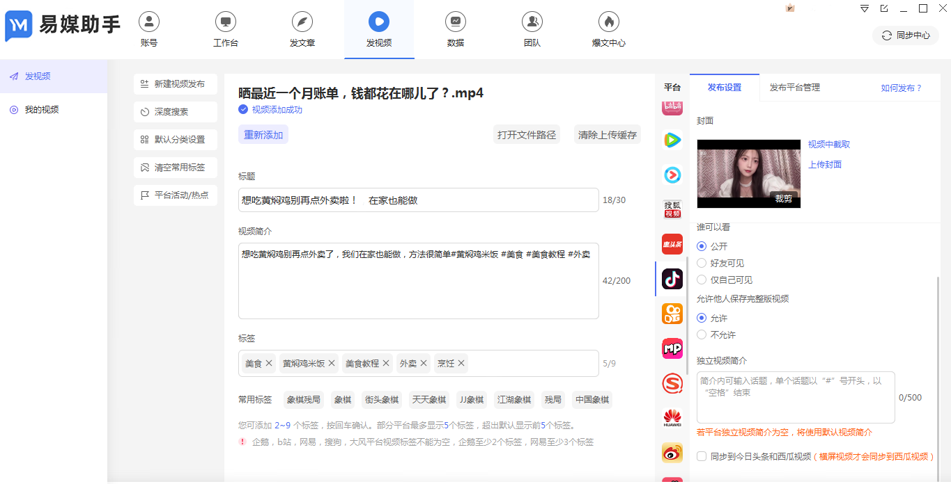Enable 同步到今日头条和西瓜视频 checkbox
Screen dimensions: 951x484
(702, 456)
